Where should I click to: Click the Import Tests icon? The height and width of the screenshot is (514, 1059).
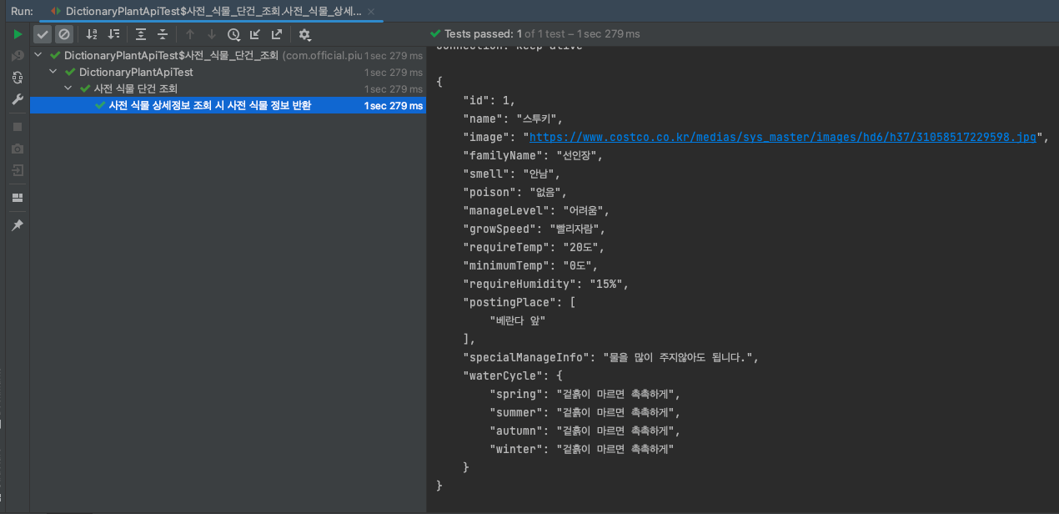click(255, 34)
